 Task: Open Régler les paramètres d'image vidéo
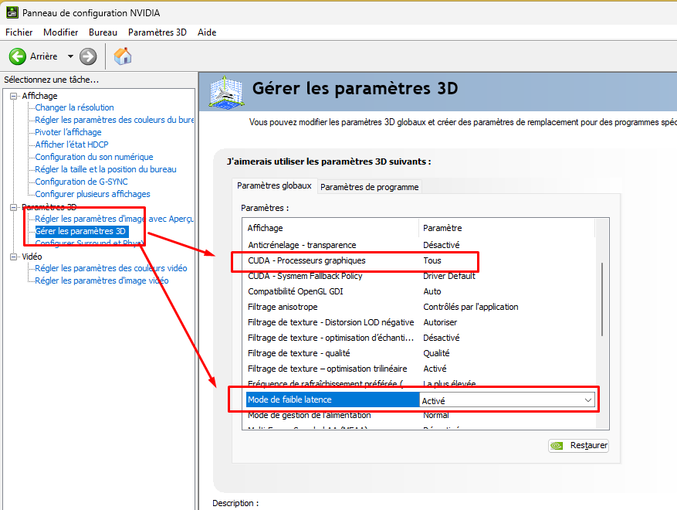pyautogui.click(x=101, y=281)
